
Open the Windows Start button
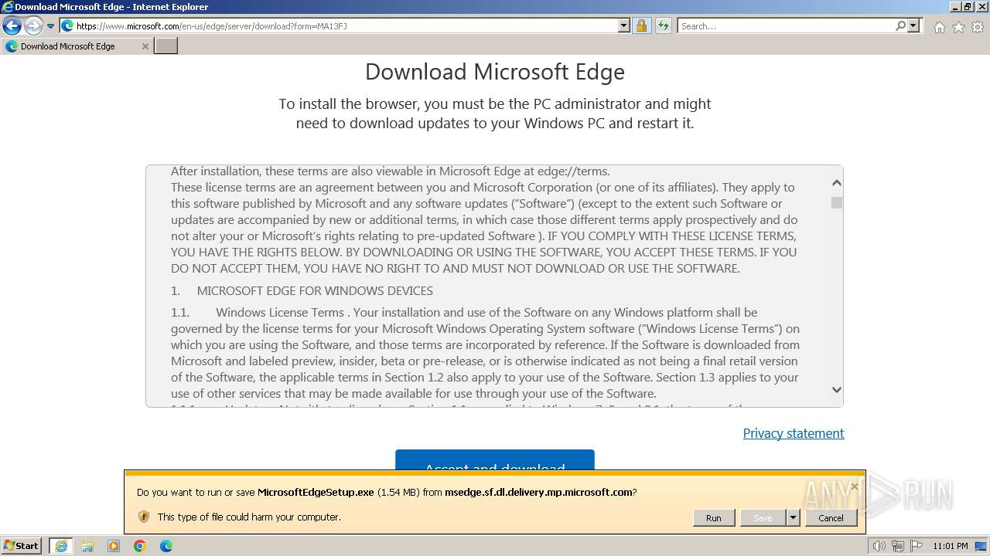point(22,545)
